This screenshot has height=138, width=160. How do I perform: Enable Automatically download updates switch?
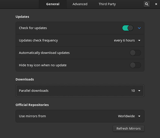135,53
